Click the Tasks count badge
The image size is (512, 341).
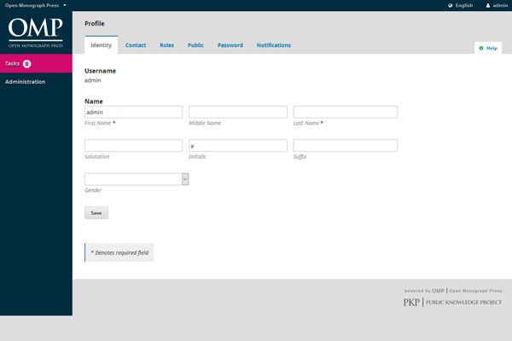point(26,64)
